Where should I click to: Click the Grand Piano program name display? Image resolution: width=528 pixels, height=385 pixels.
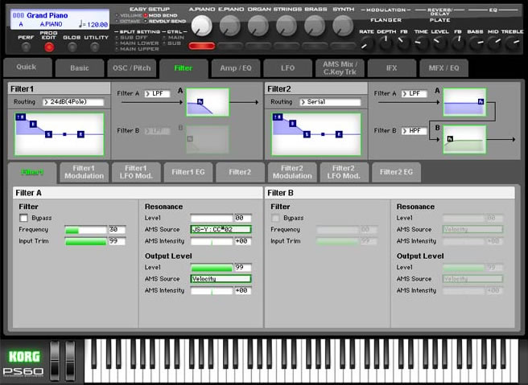pos(47,15)
